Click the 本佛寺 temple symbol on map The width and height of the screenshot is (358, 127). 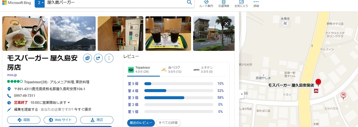pos(285,23)
